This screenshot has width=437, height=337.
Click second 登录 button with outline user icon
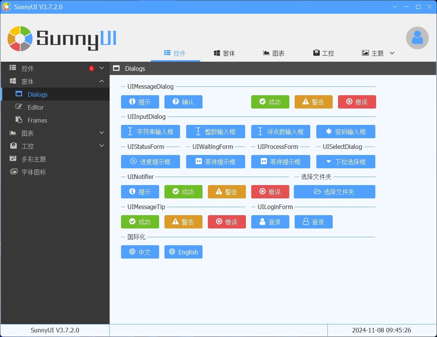tap(314, 222)
